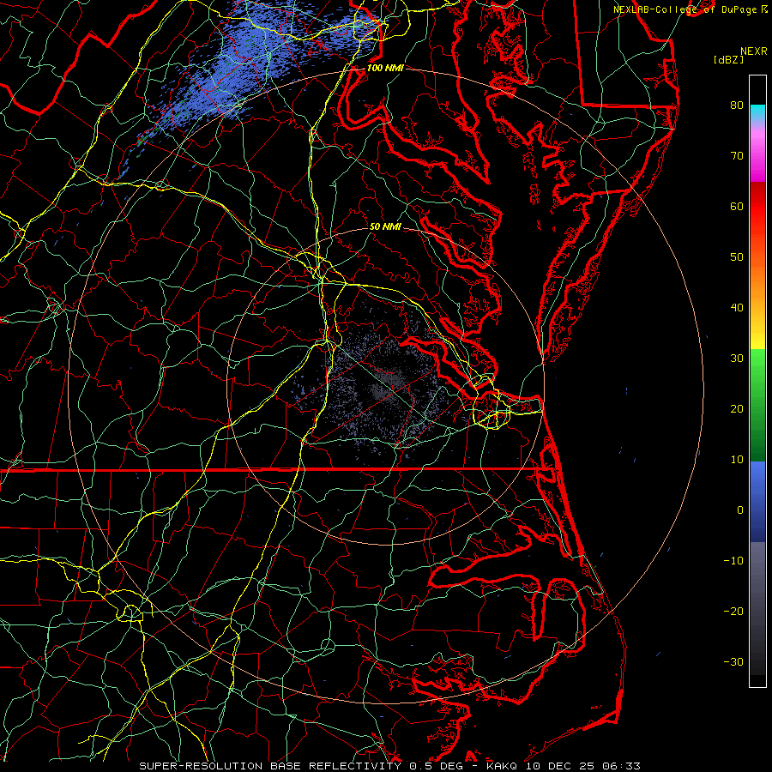
Task: Click the 10 DEC 25 06:33 timestamp
Action: coord(583,766)
